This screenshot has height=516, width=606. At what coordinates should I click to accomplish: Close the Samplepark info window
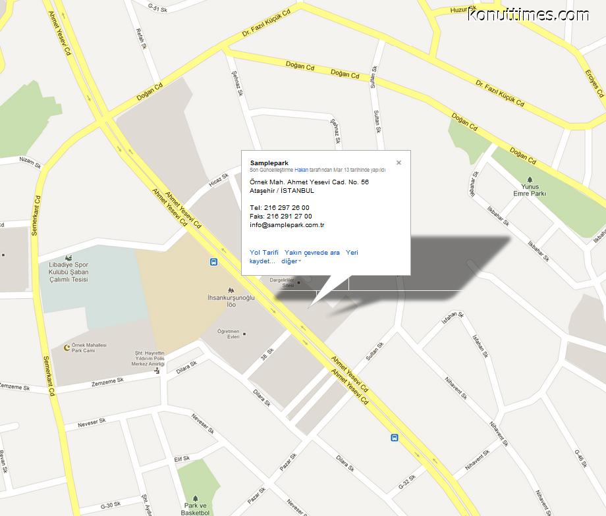coord(399,163)
